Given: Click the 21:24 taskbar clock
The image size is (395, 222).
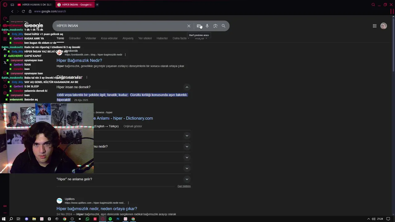Looking at the screenshot, I should point(380,219).
